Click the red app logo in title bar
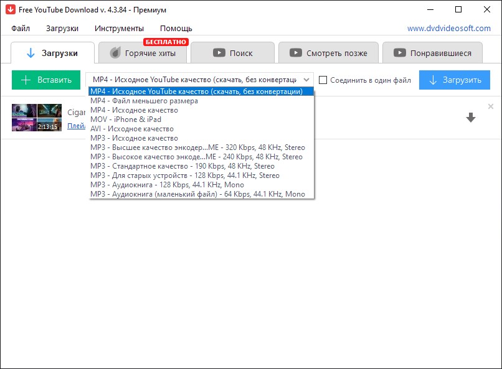The height and width of the screenshot is (369, 502). [10, 9]
